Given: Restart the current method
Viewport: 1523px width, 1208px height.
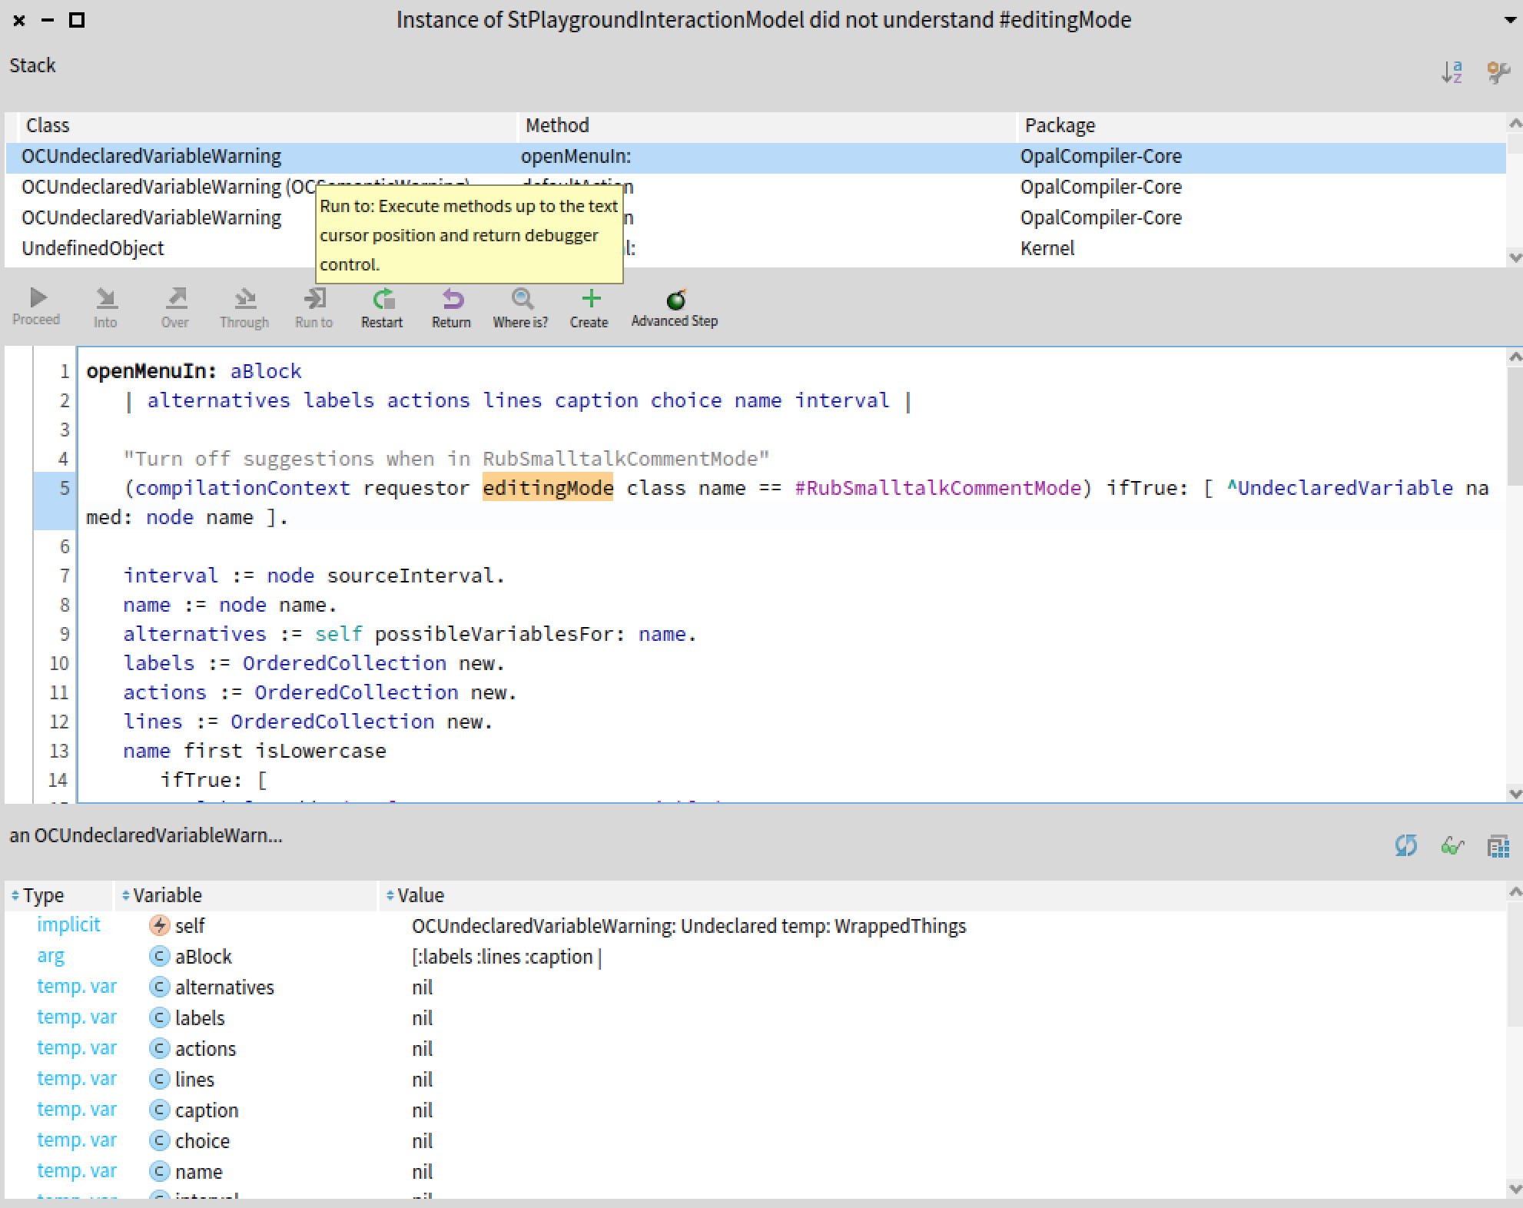Looking at the screenshot, I should point(382,306).
